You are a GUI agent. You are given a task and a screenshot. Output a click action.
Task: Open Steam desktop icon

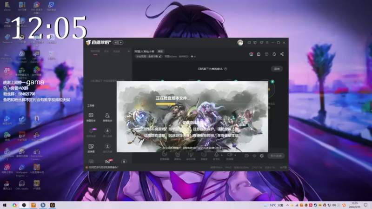(x=22, y=120)
